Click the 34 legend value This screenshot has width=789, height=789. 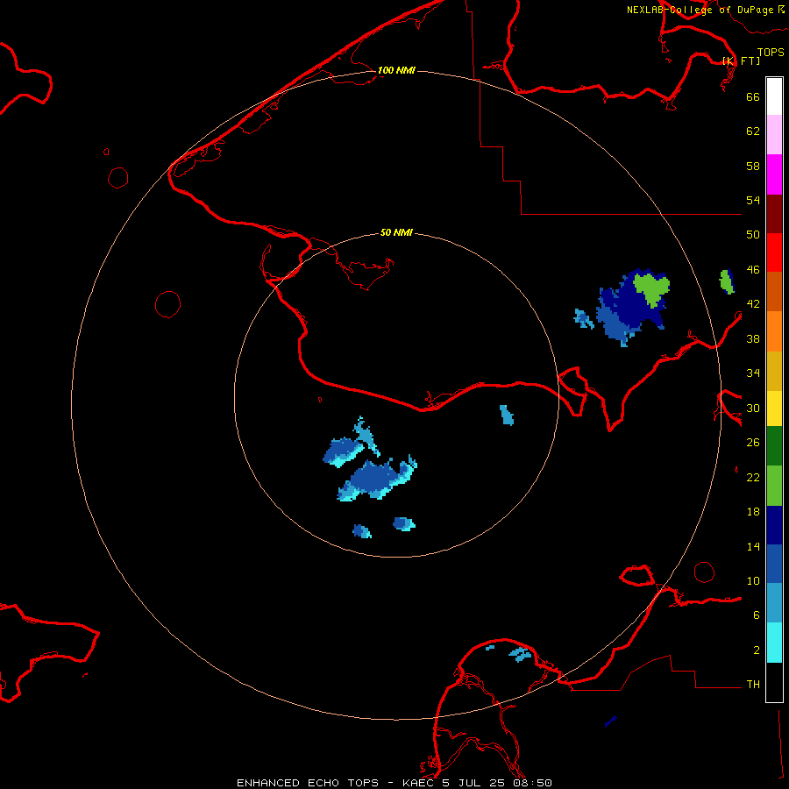click(753, 373)
